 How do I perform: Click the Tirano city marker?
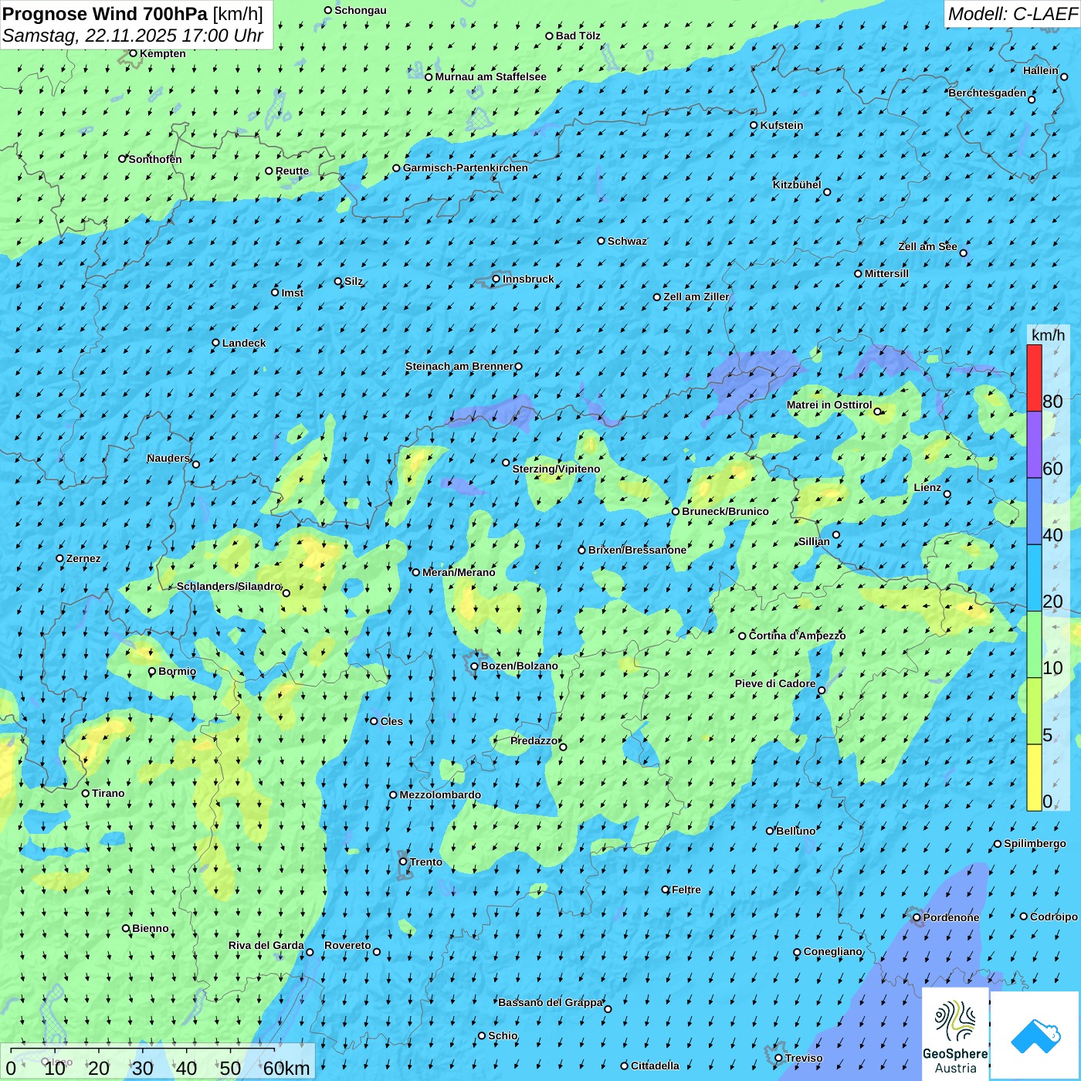point(86,793)
